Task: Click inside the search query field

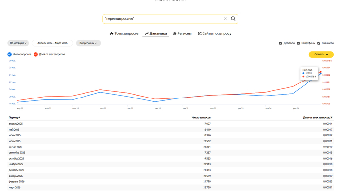Action: tap(163, 19)
